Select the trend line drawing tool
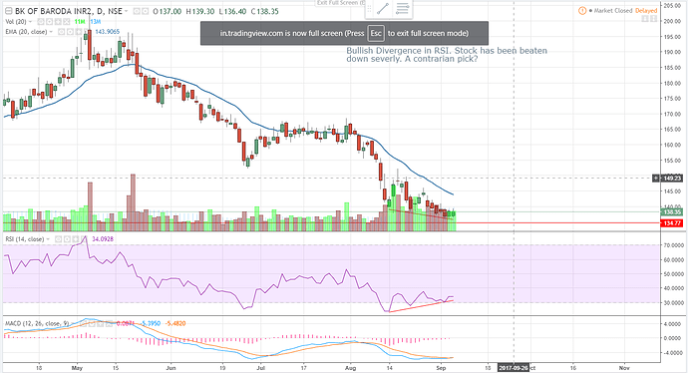 coord(383,9)
